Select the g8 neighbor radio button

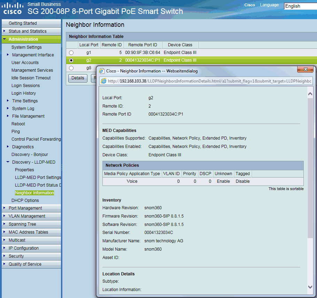pyautogui.click(x=71, y=68)
